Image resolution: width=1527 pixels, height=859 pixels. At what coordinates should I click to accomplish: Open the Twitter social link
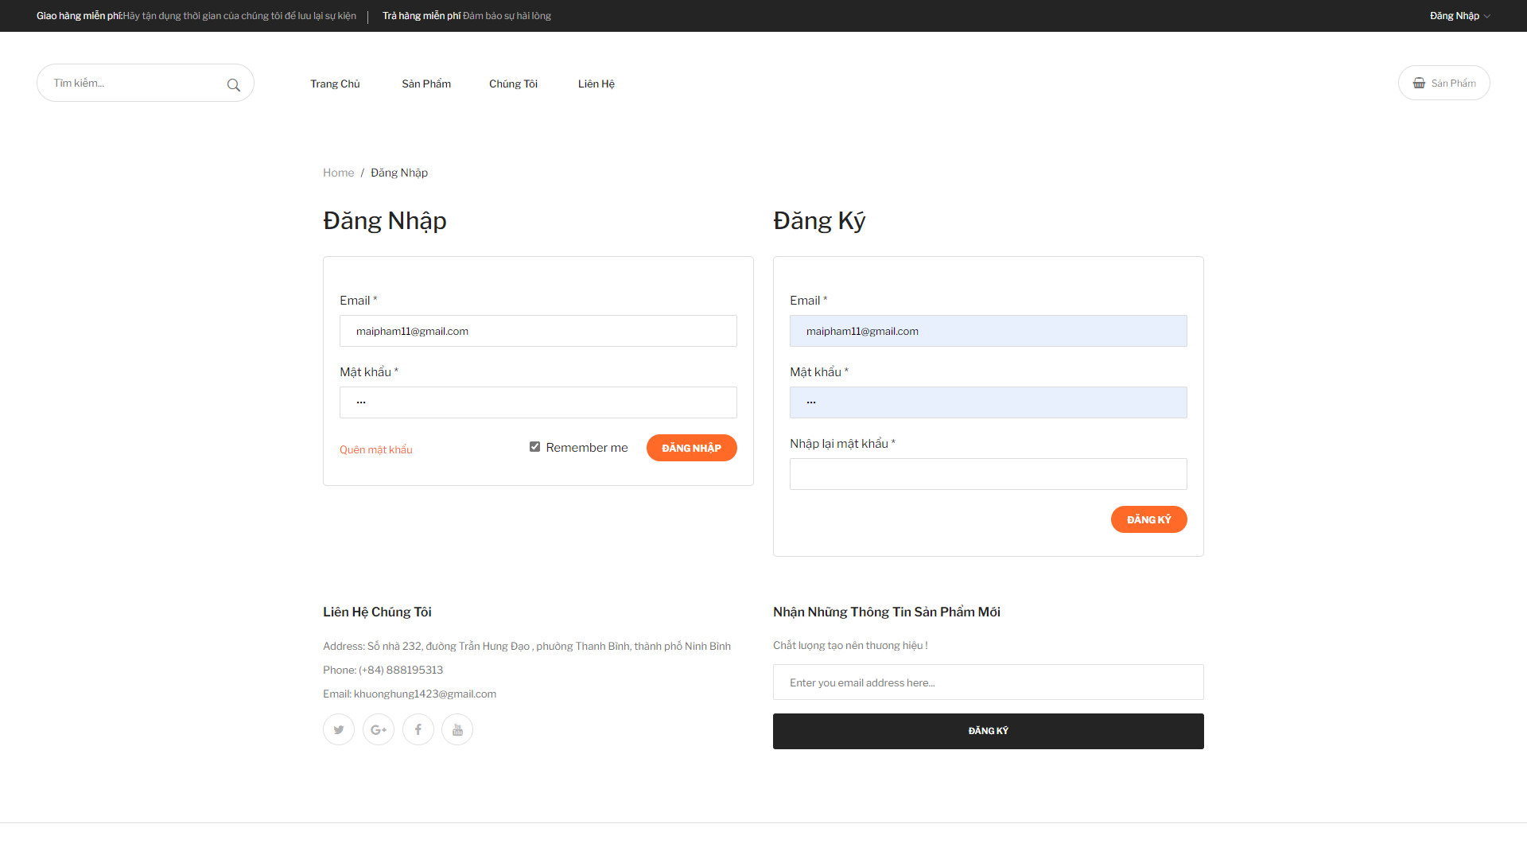[339, 729]
